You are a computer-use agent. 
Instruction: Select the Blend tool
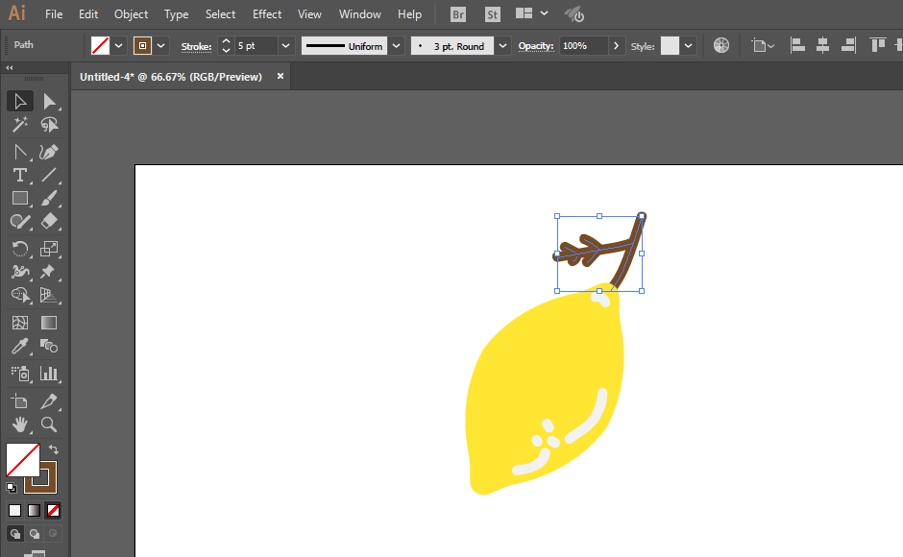[x=49, y=346]
